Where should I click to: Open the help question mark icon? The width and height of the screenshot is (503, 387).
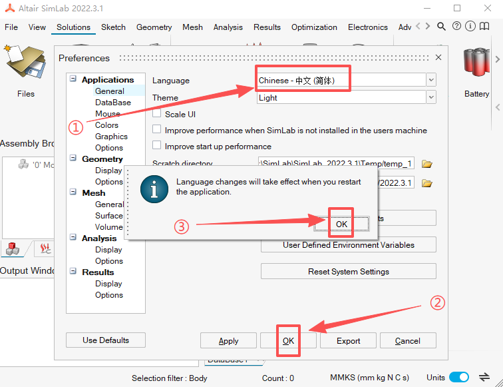tap(456, 27)
